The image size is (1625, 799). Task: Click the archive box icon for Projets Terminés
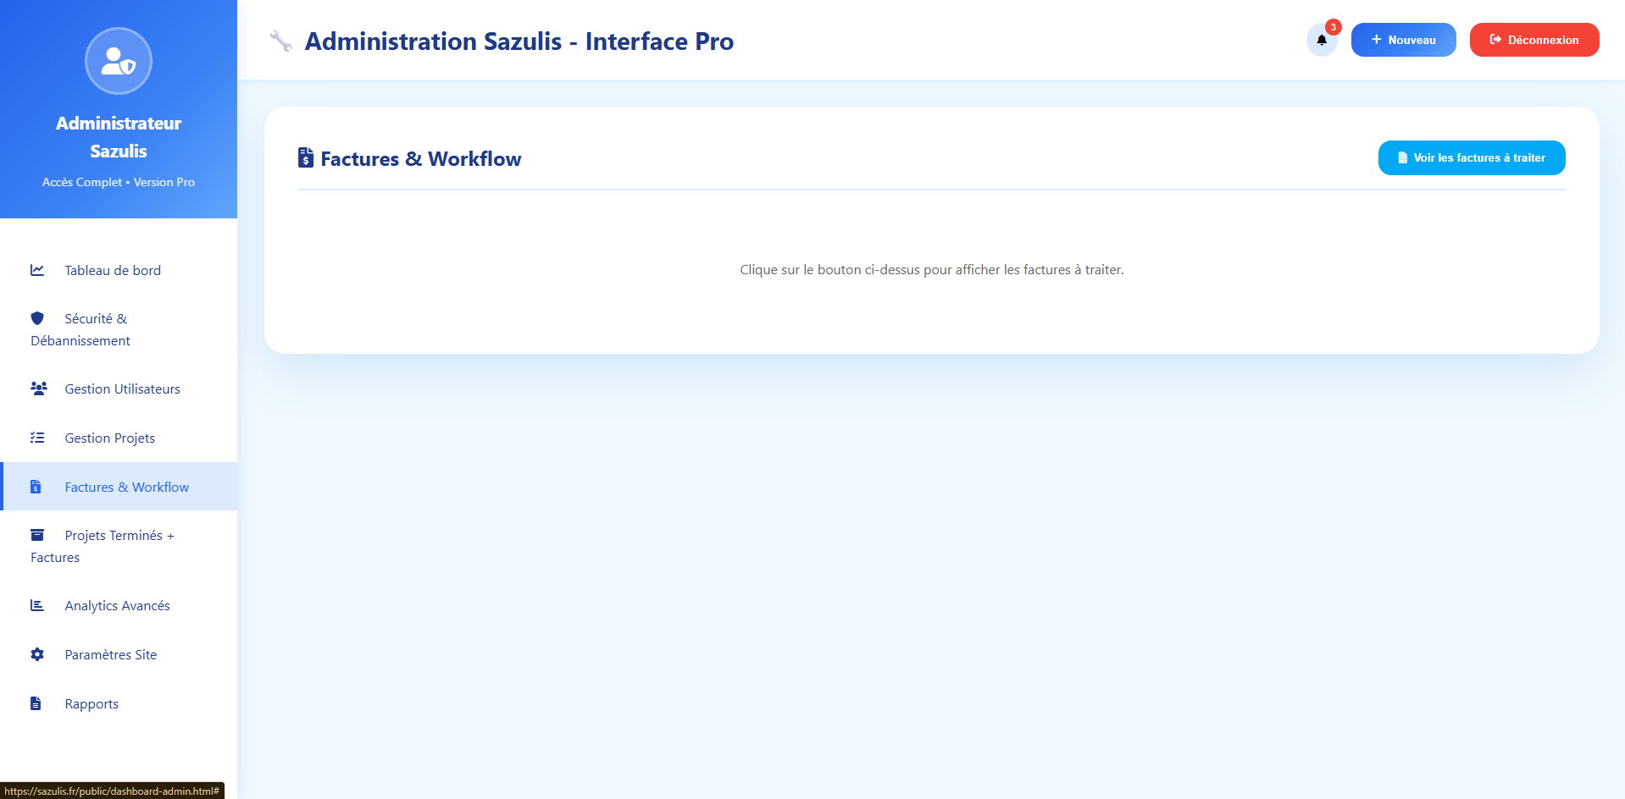pyautogui.click(x=37, y=535)
